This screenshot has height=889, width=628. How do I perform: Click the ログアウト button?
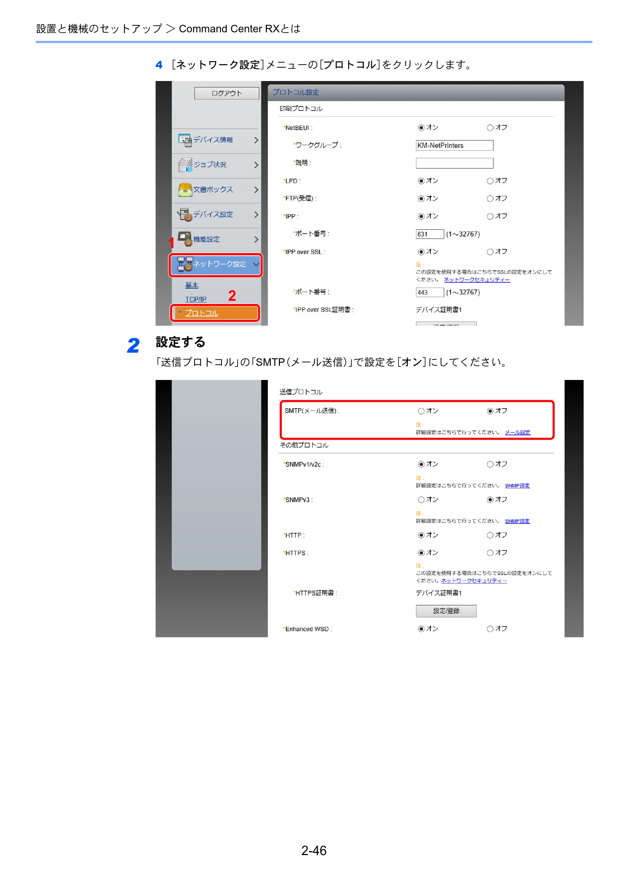pyautogui.click(x=226, y=93)
